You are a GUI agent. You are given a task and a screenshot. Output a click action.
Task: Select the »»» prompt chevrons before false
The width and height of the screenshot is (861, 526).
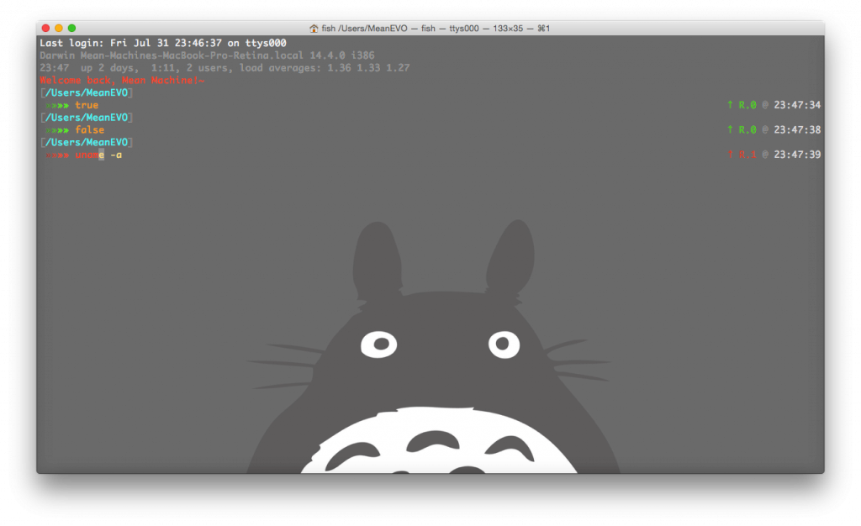(x=56, y=129)
